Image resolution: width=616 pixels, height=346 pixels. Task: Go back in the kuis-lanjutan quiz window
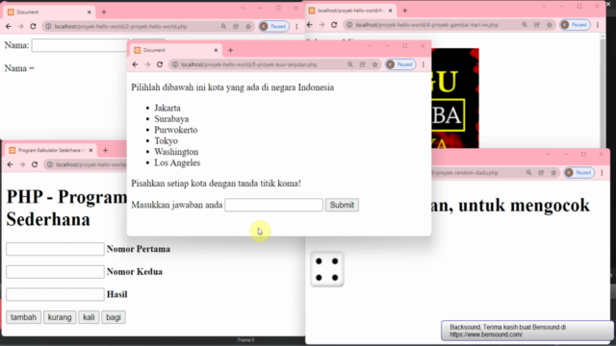(135, 64)
